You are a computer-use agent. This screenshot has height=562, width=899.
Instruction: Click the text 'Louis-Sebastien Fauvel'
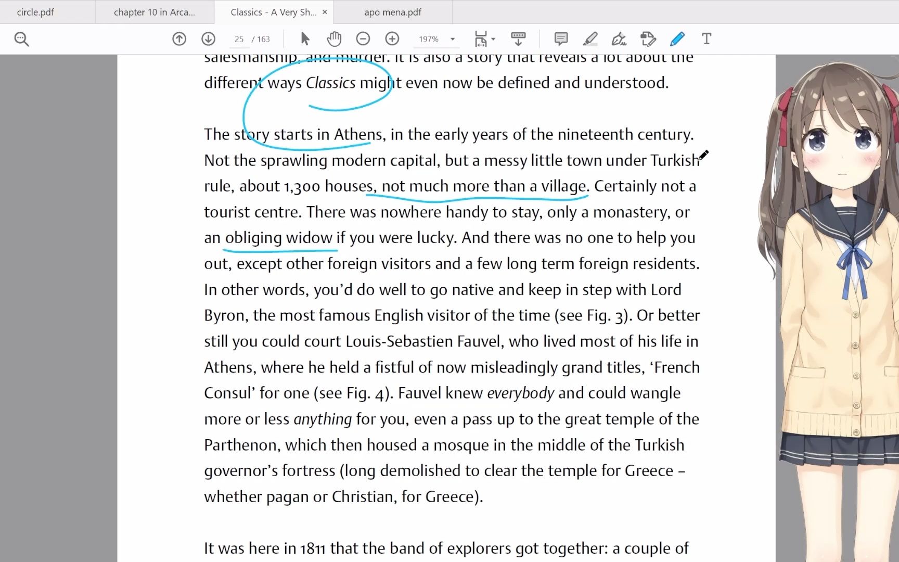pyautogui.click(x=423, y=341)
